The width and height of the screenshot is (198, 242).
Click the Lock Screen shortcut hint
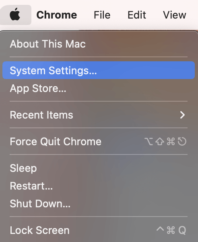pyautogui.click(x=171, y=230)
